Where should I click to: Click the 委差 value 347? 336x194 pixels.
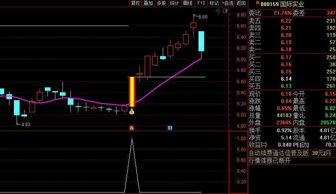tap(331, 13)
